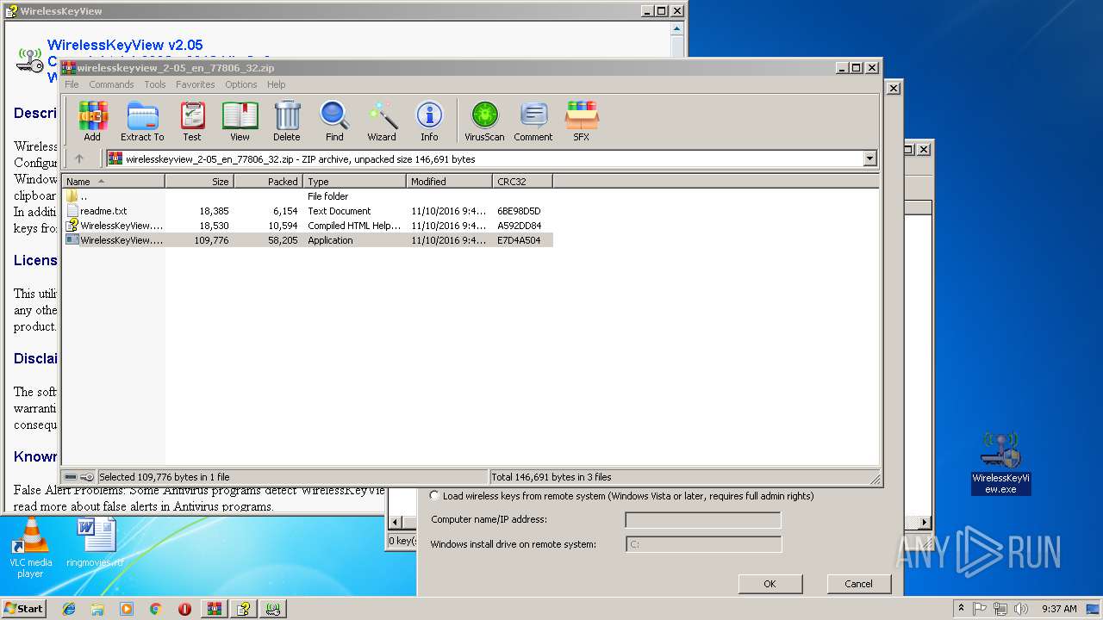Open the Commands menu
Screen dimensions: 1103x620
click(x=111, y=84)
